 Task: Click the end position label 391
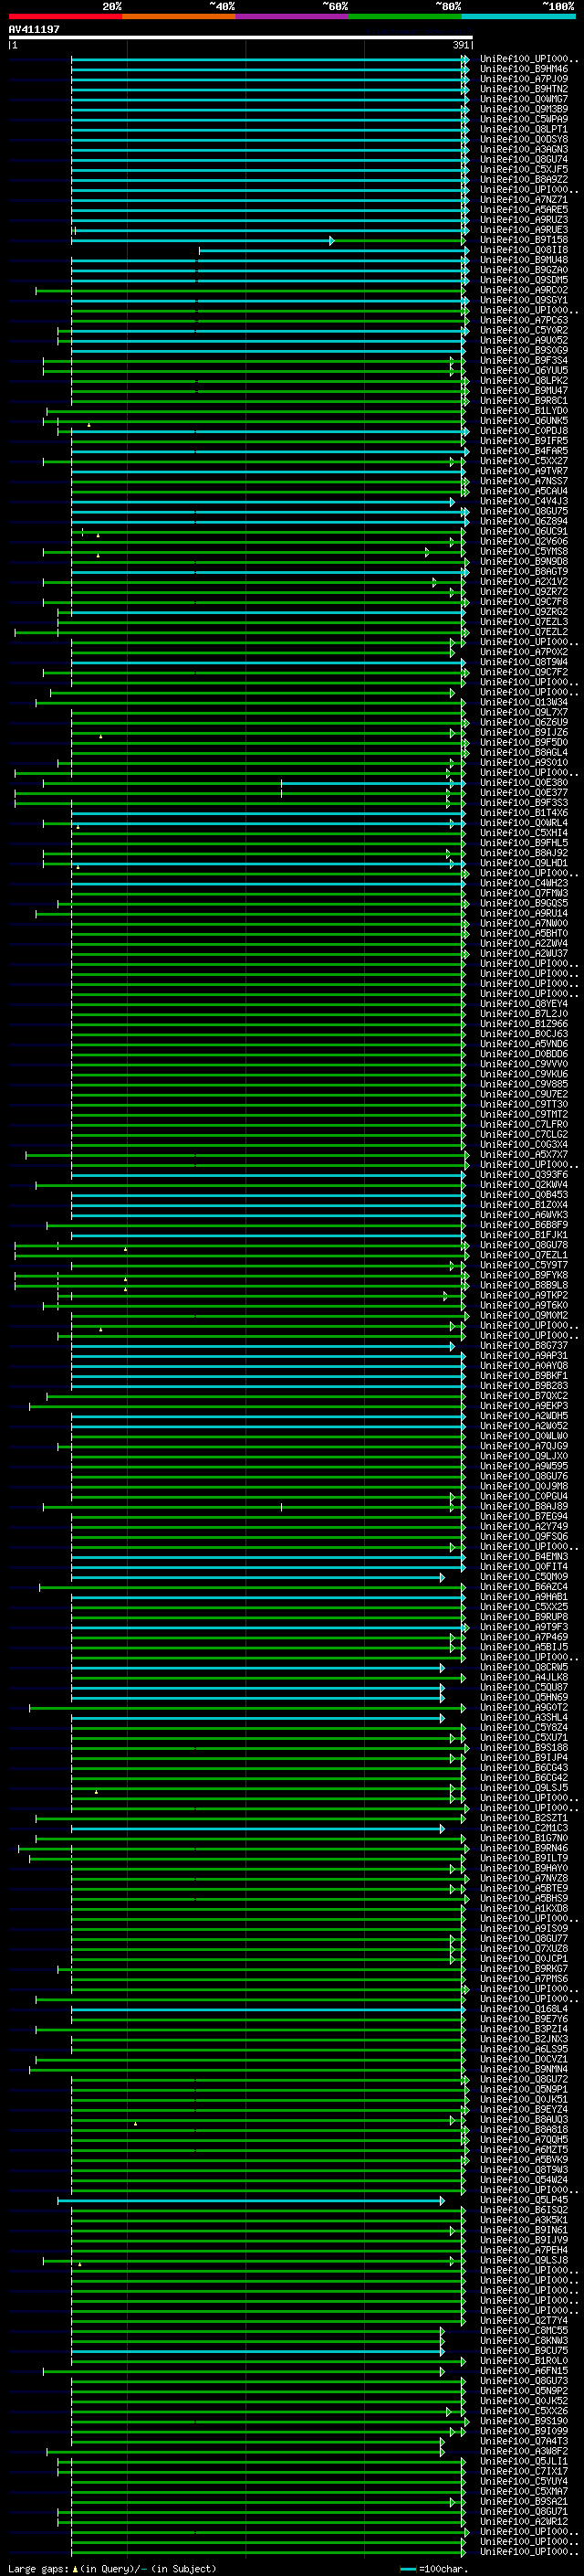click(461, 45)
